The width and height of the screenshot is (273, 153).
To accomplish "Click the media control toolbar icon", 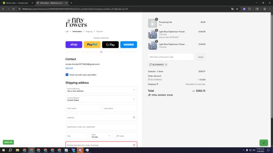I will [x=257, y=9].
